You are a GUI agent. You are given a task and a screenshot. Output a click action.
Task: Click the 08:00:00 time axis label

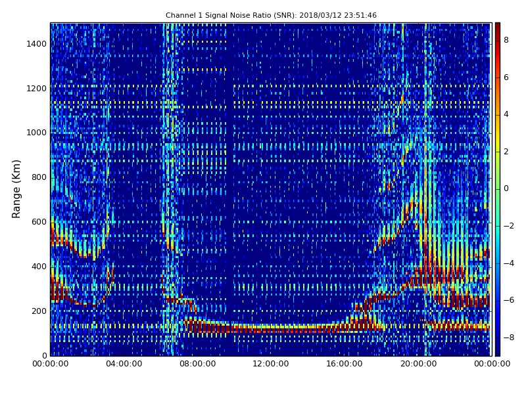click(x=198, y=364)
